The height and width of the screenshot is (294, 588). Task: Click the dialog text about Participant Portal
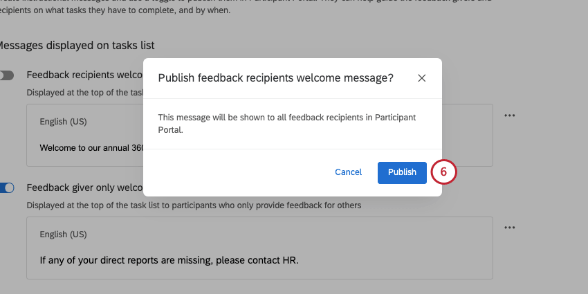coord(287,123)
